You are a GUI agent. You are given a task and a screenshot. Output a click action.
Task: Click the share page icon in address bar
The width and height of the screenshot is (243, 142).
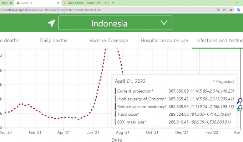[x=224, y=10]
